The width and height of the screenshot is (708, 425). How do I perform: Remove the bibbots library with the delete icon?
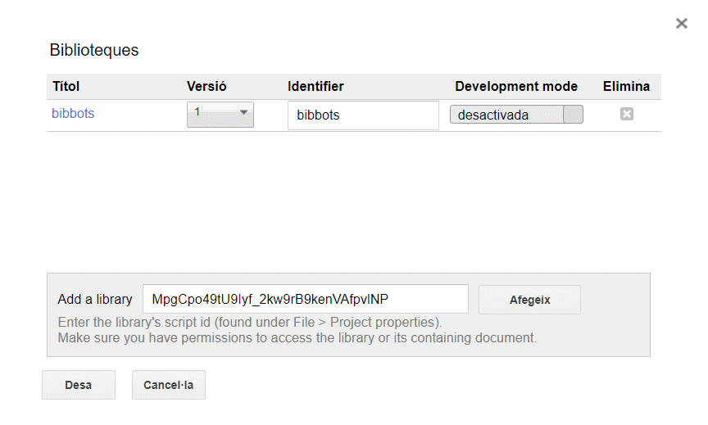(627, 115)
